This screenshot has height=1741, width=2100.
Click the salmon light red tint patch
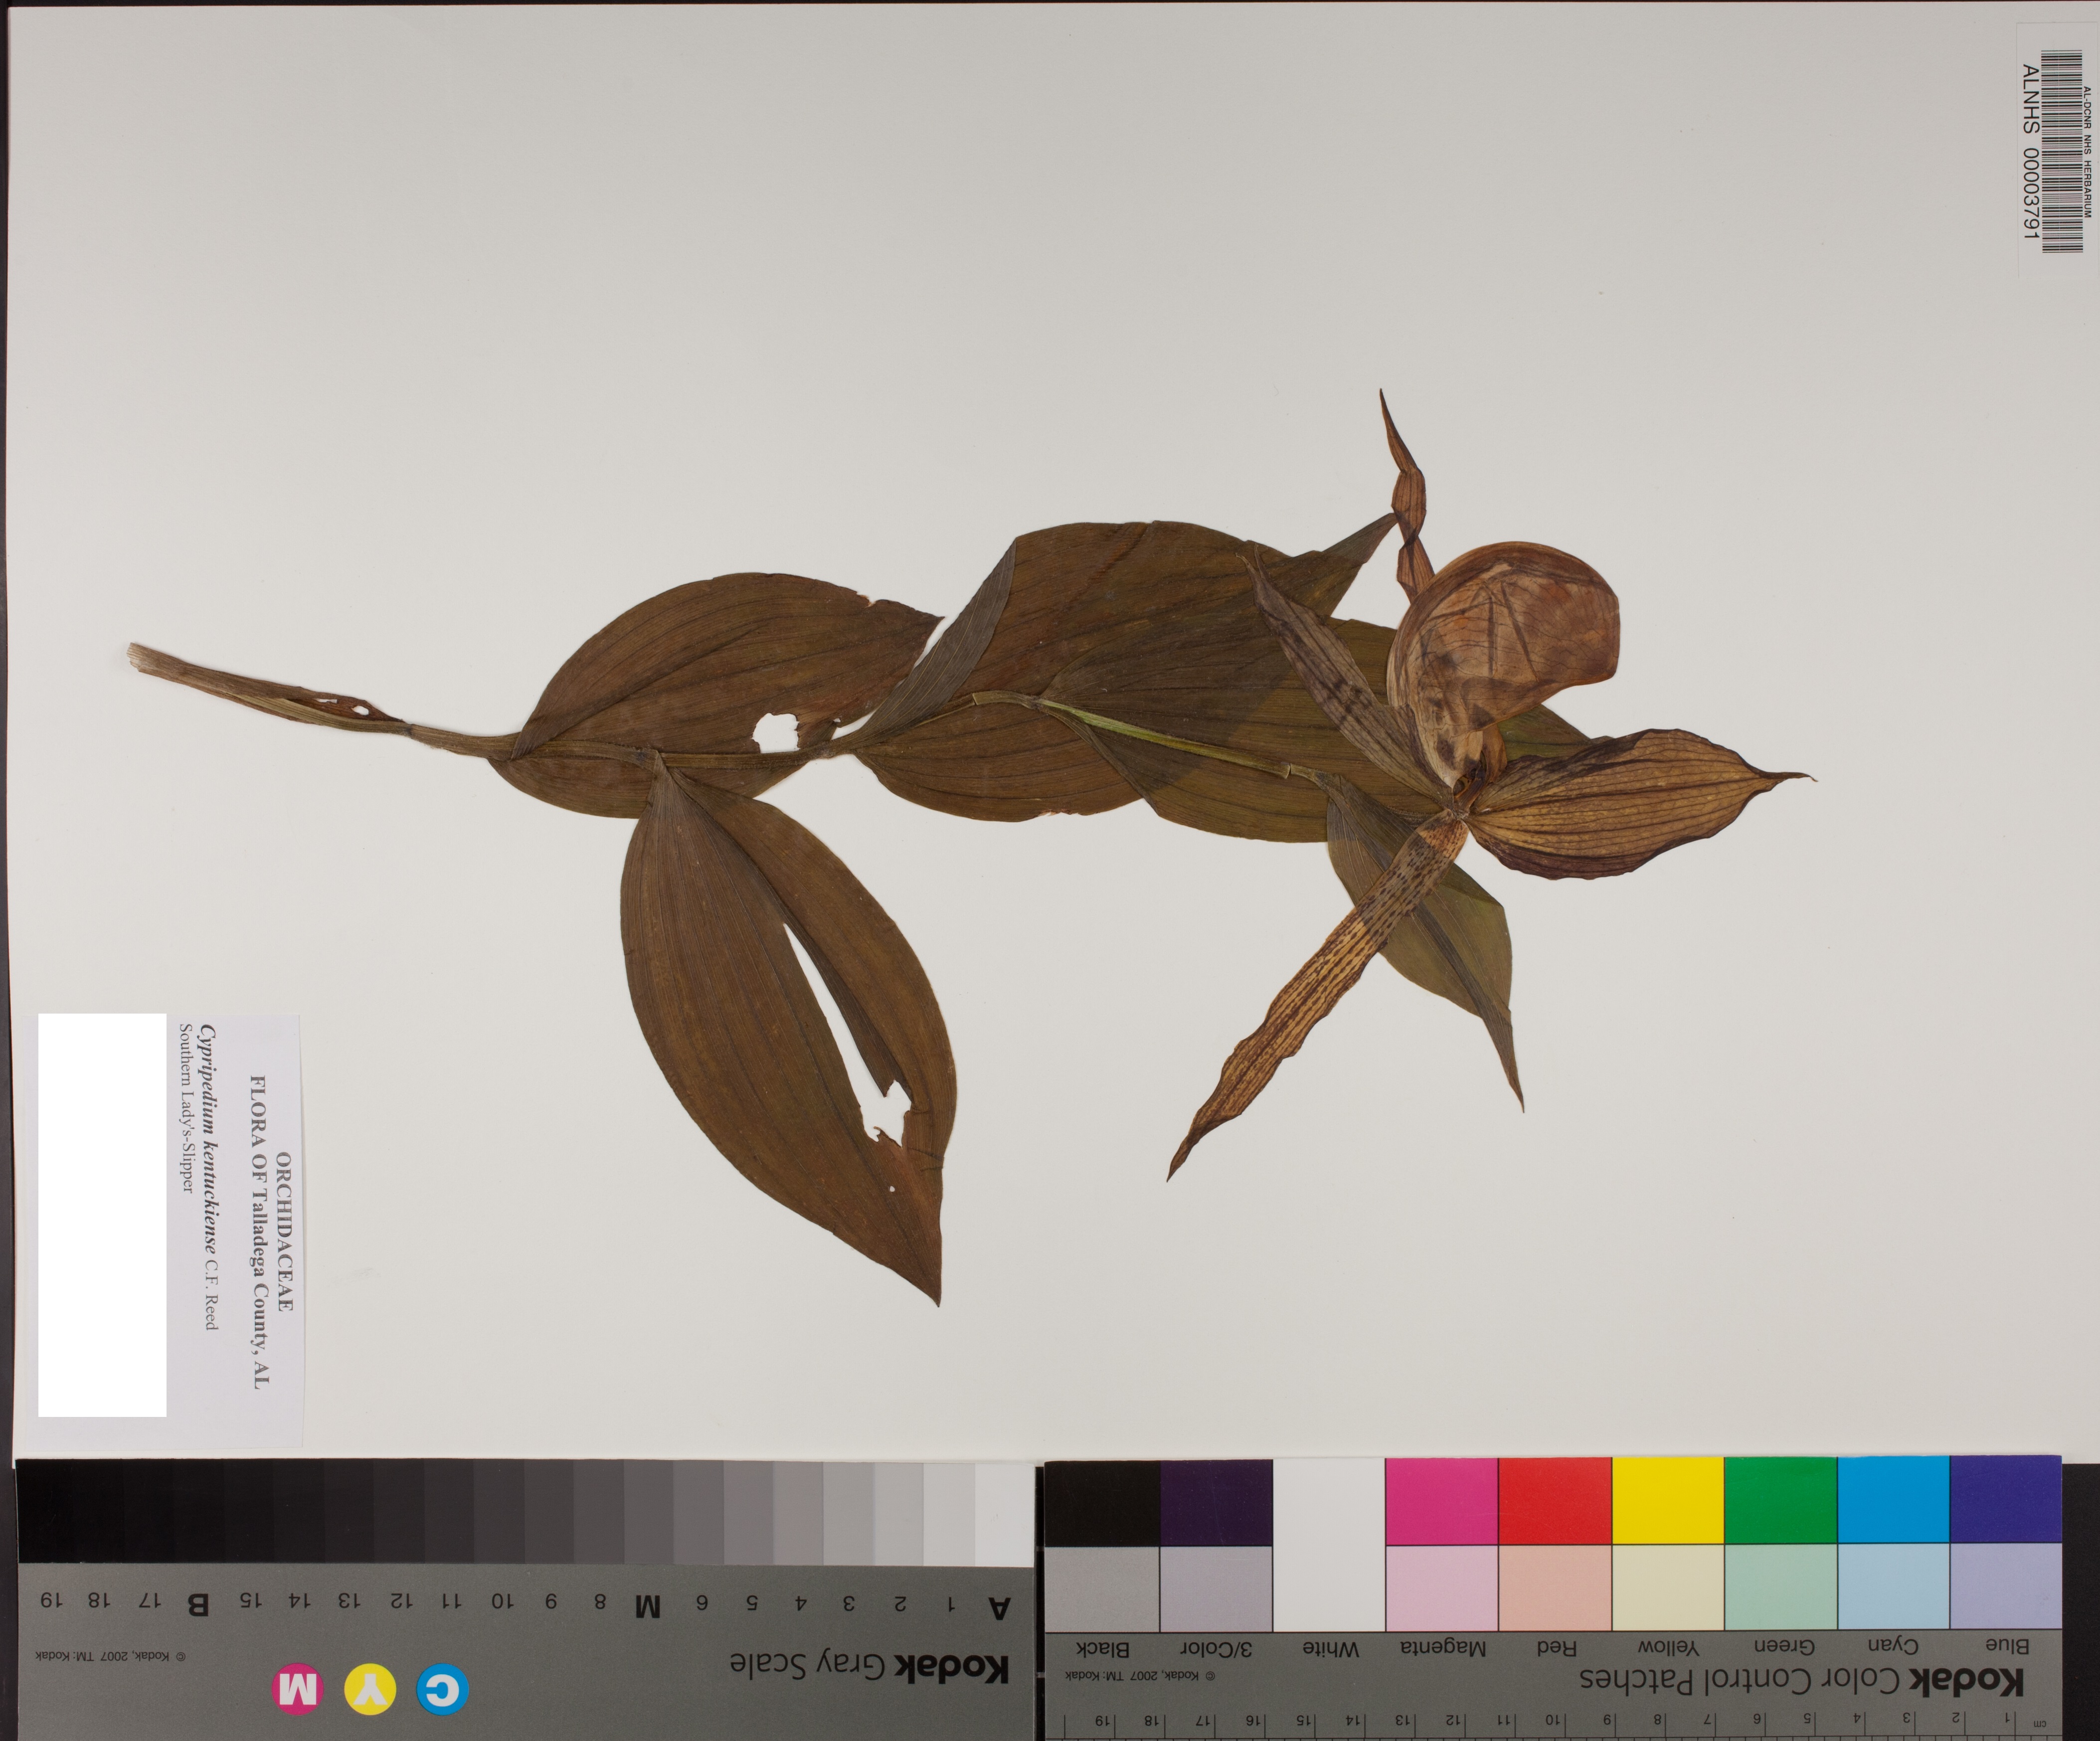click(1554, 1587)
